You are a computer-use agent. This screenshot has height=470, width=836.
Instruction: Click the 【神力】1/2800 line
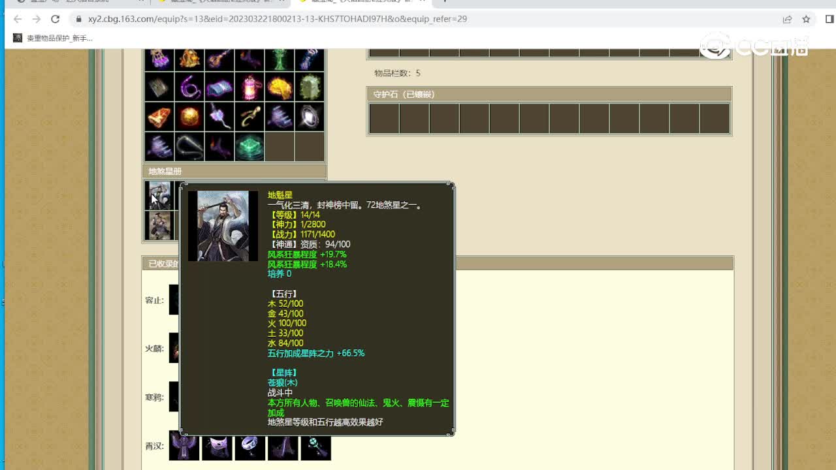297,225
